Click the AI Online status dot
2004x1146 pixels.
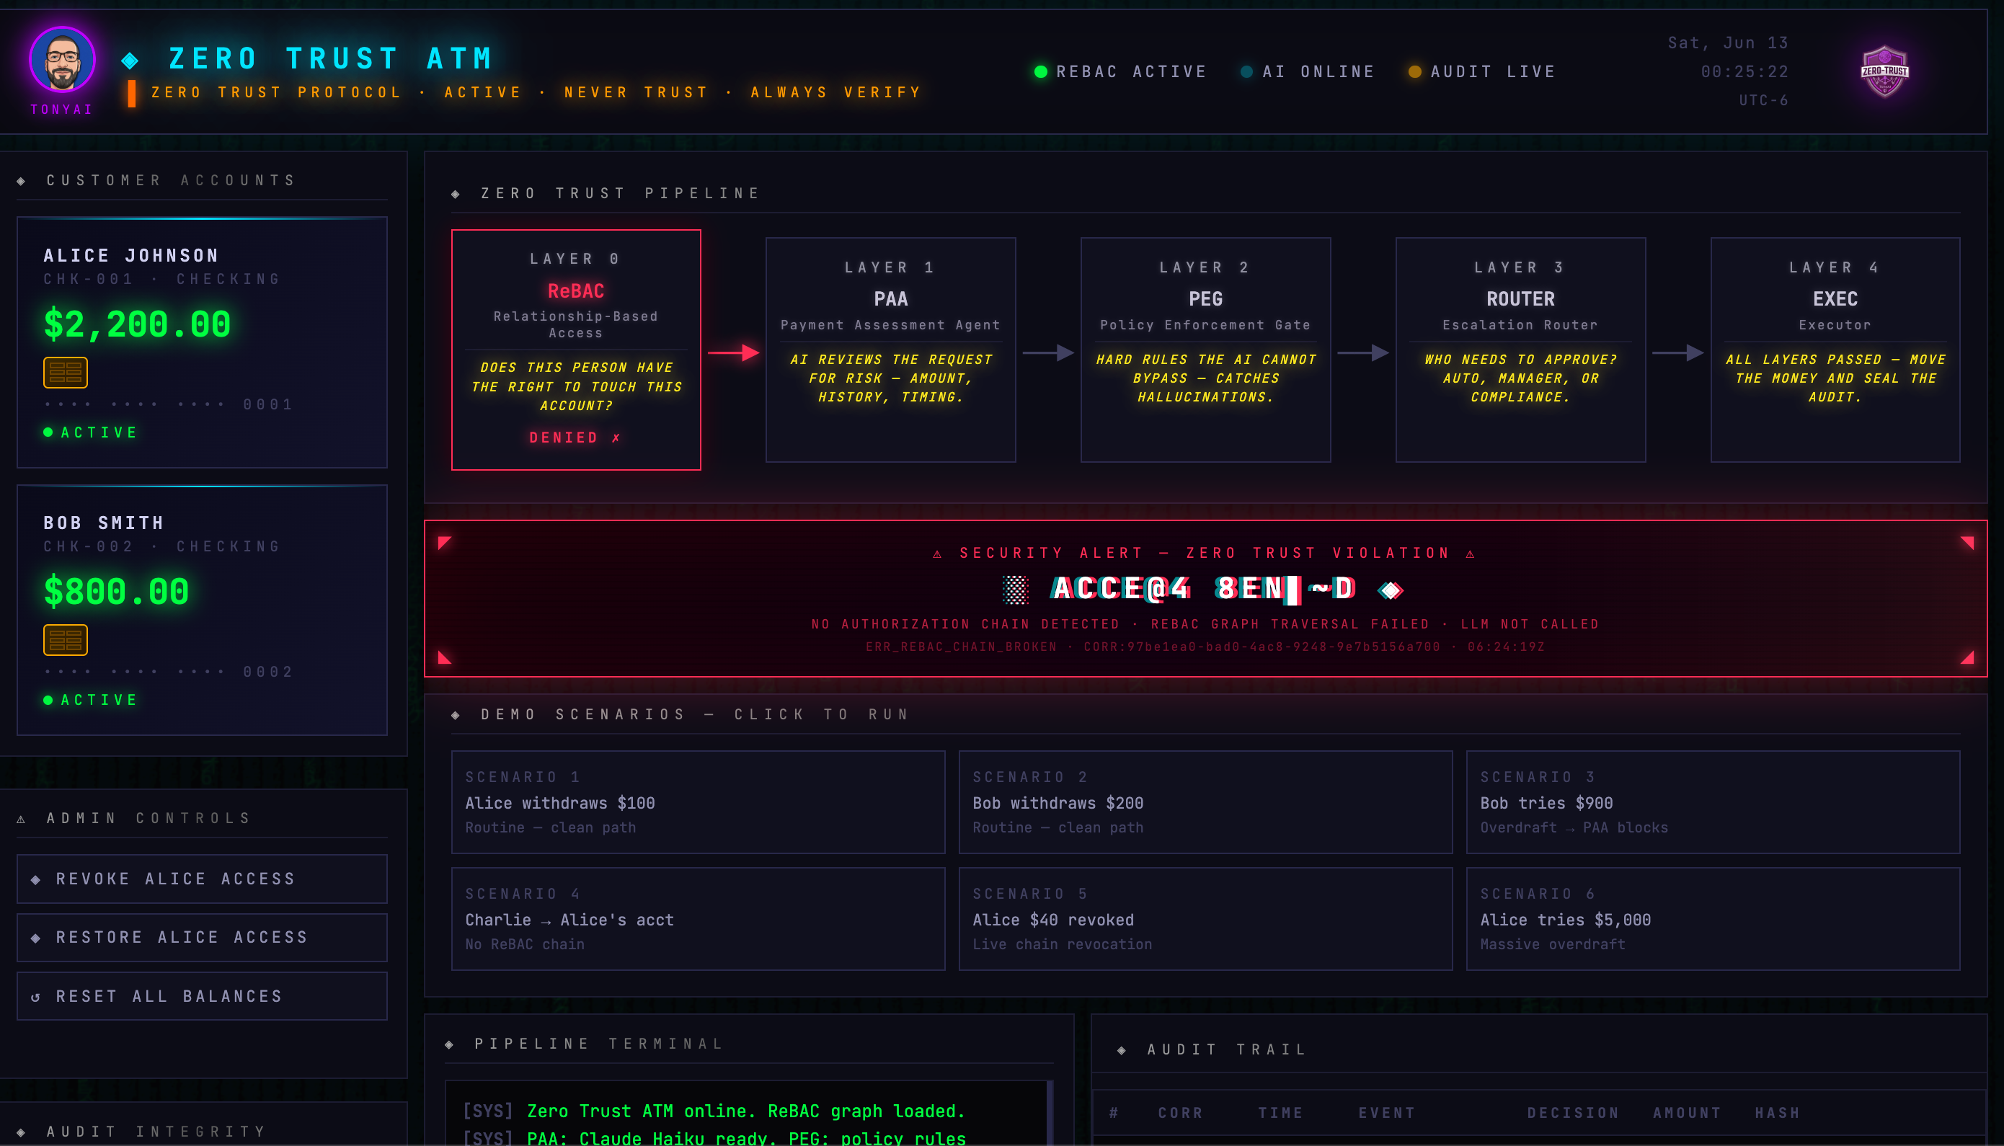(x=1247, y=71)
